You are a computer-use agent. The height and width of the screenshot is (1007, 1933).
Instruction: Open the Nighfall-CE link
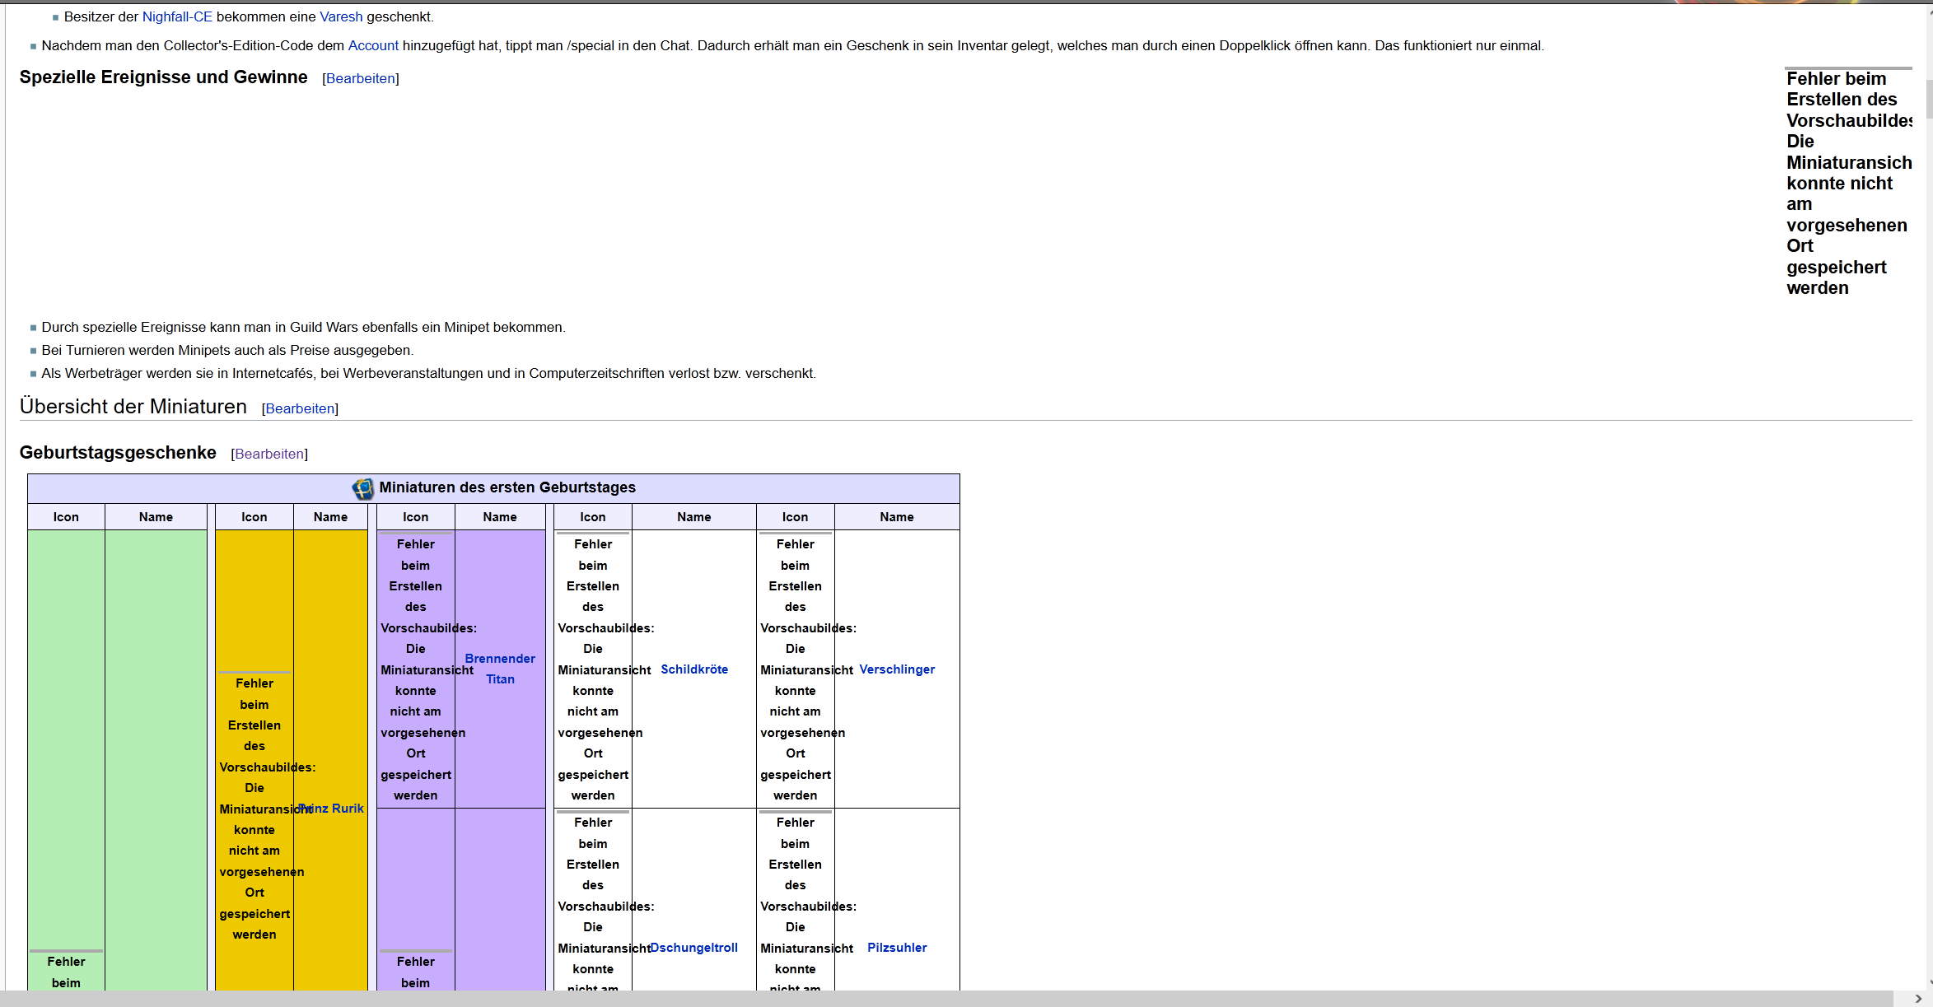pos(177,16)
